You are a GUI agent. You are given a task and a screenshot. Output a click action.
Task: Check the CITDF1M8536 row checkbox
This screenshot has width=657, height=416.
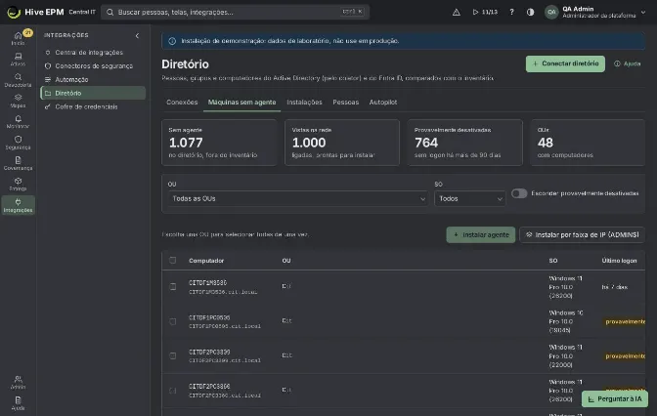point(173,287)
